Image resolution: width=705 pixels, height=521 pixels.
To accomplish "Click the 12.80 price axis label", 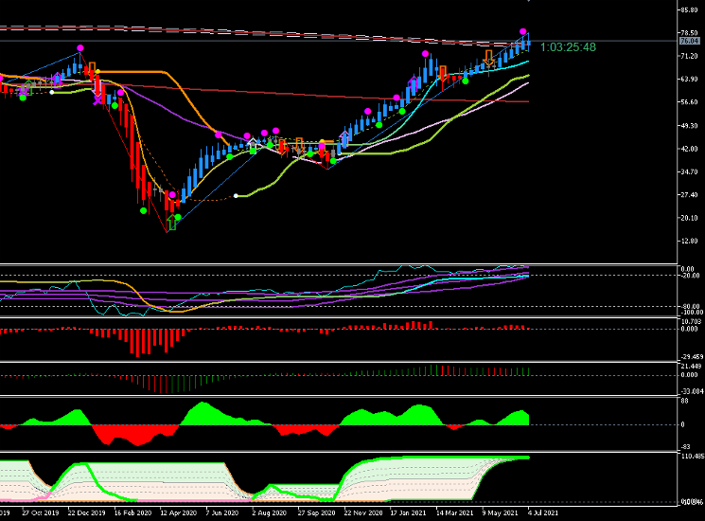I will (x=689, y=242).
